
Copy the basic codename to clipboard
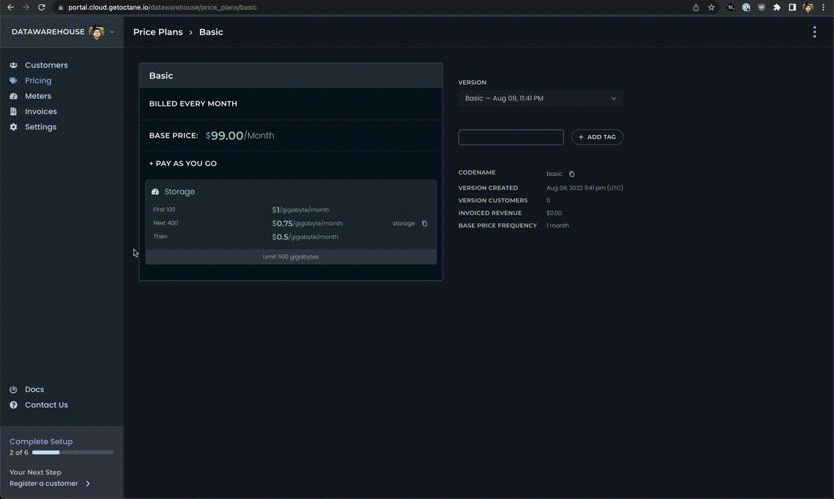572,174
